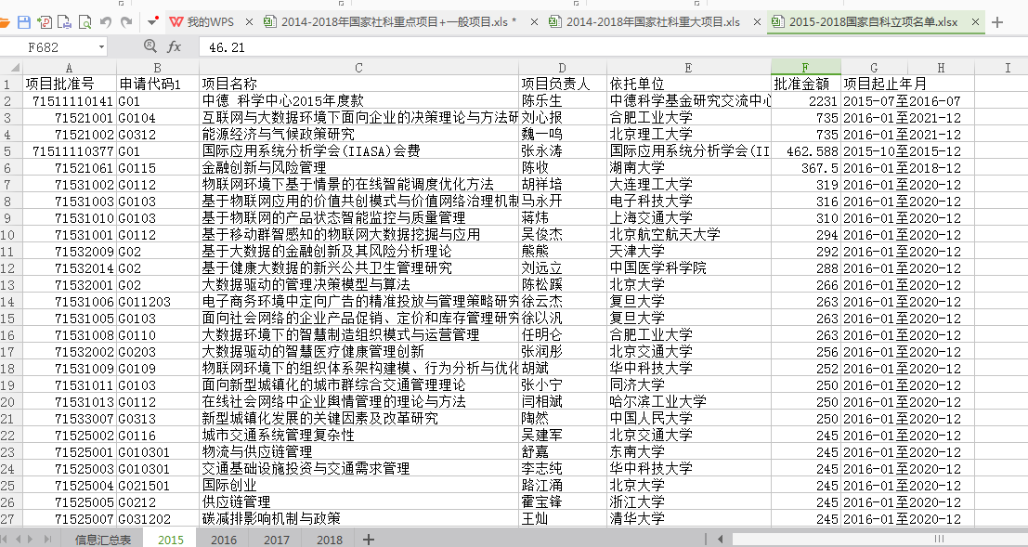Click the horizontal scrollbar left arrow
1028x547 pixels.
[722, 540]
